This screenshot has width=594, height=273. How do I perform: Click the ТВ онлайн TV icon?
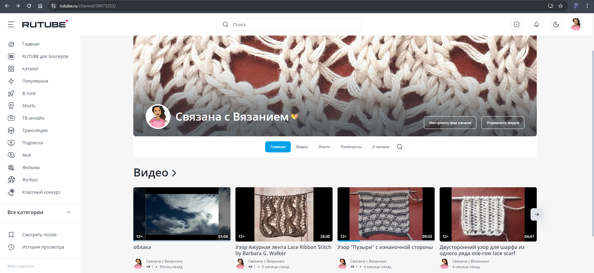click(x=11, y=118)
